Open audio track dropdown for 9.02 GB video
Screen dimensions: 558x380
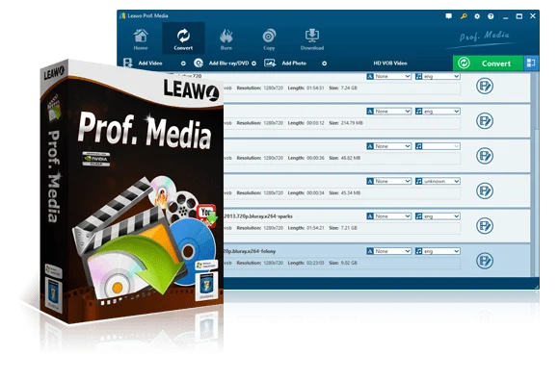(438, 251)
